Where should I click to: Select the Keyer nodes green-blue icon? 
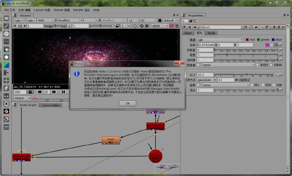[x=6, y=65]
